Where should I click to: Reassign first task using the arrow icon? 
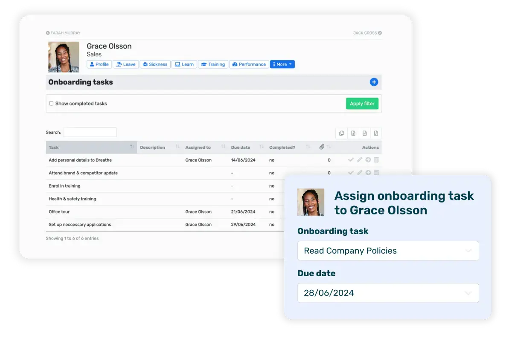pyautogui.click(x=368, y=160)
